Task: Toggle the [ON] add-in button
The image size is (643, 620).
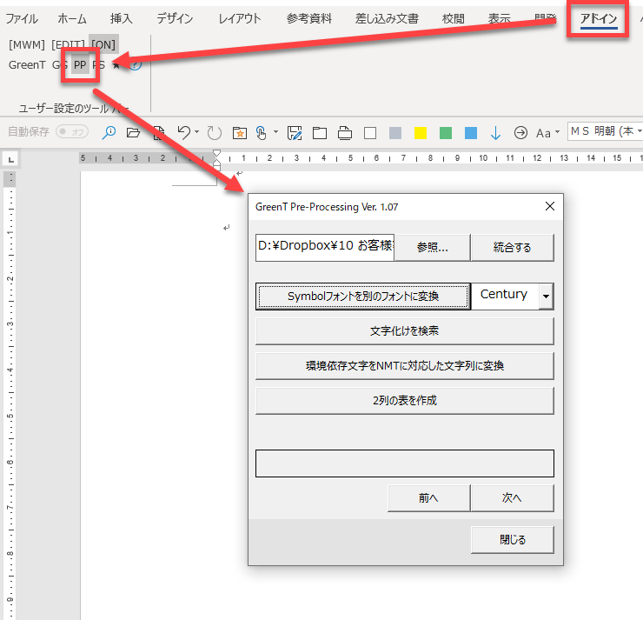Action: tap(103, 44)
